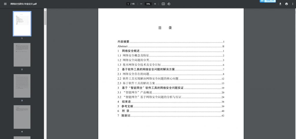Open the '1.3 基本网络安全技术及安全目标' entry
Viewport: 296px width, 139px height.
tap(171, 65)
